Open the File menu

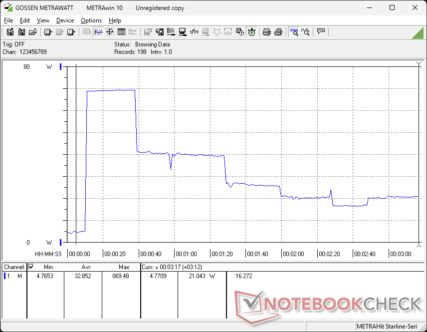click(8, 20)
